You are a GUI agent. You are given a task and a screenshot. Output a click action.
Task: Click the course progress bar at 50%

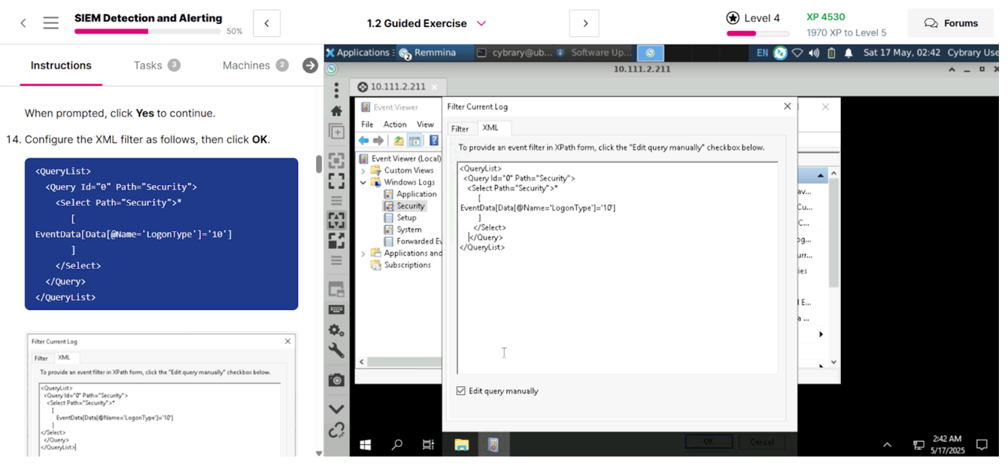tap(147, 31)
